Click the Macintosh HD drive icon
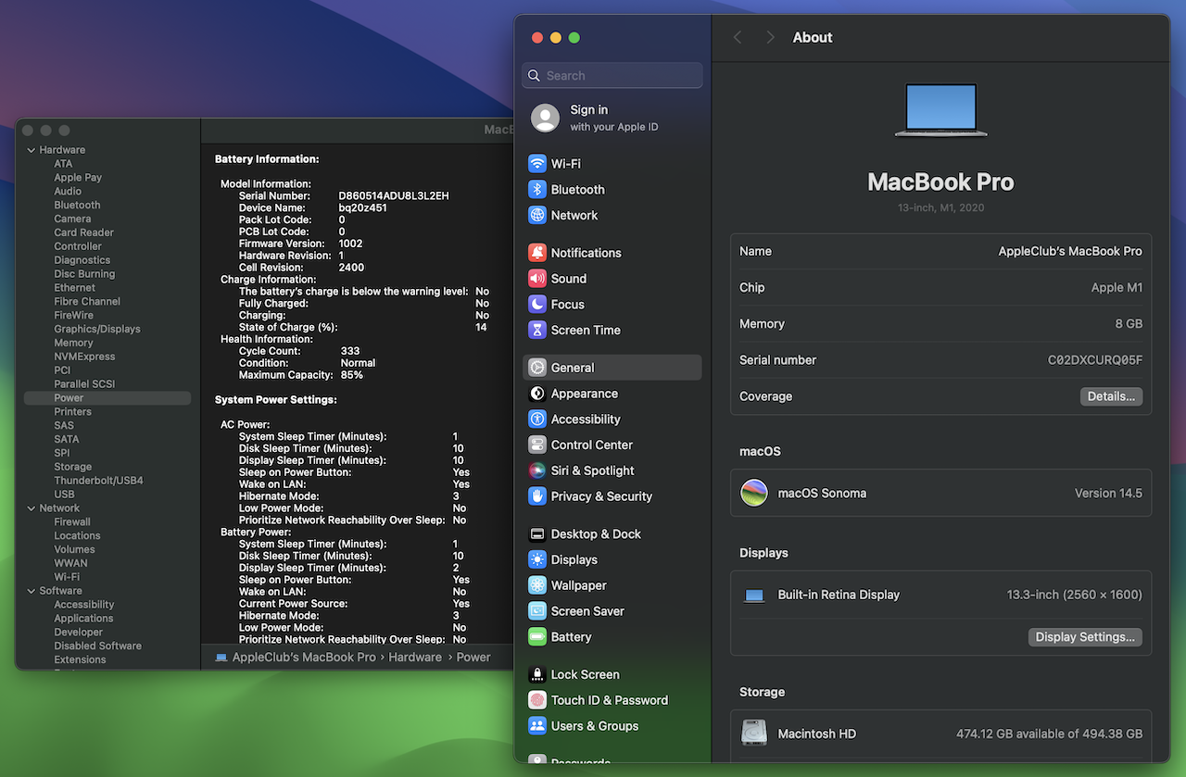This screenshot has width=1186, height=777. coord(754,733)
